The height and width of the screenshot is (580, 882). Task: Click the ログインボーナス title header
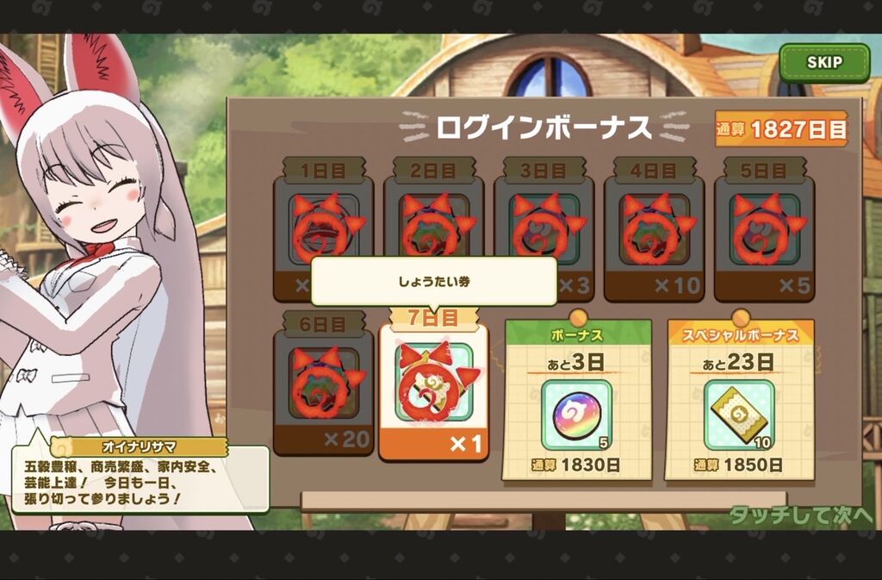(x=543, y=128)
